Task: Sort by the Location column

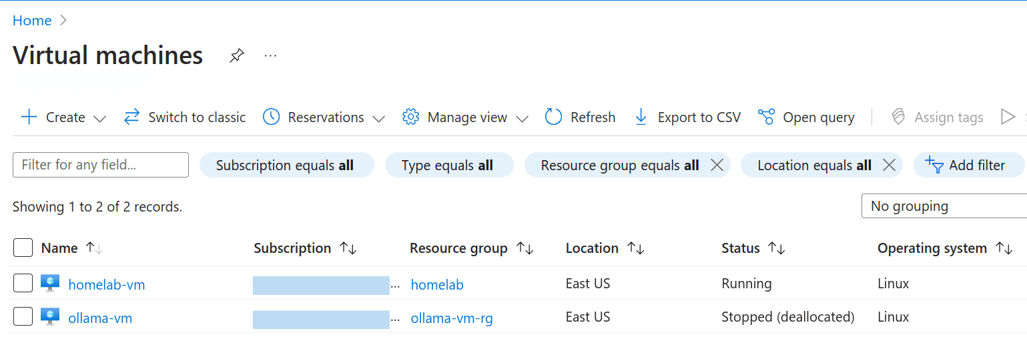Action: tap(605, 248)
